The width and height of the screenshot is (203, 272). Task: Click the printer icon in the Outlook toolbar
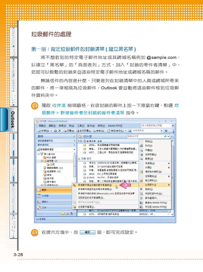click(55, 131)
